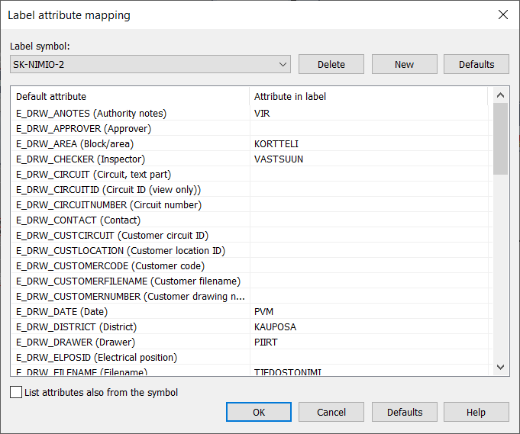This screenshot has height=434, width=520.
Task: Create a new label symbol mapping
Action: click(x=404, y=65)
